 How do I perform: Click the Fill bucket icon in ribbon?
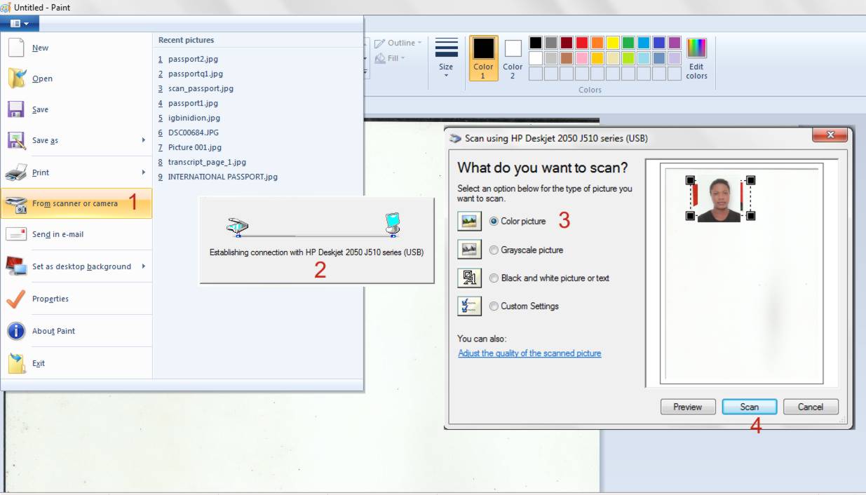pyautogui.click(x=380, y=59)
